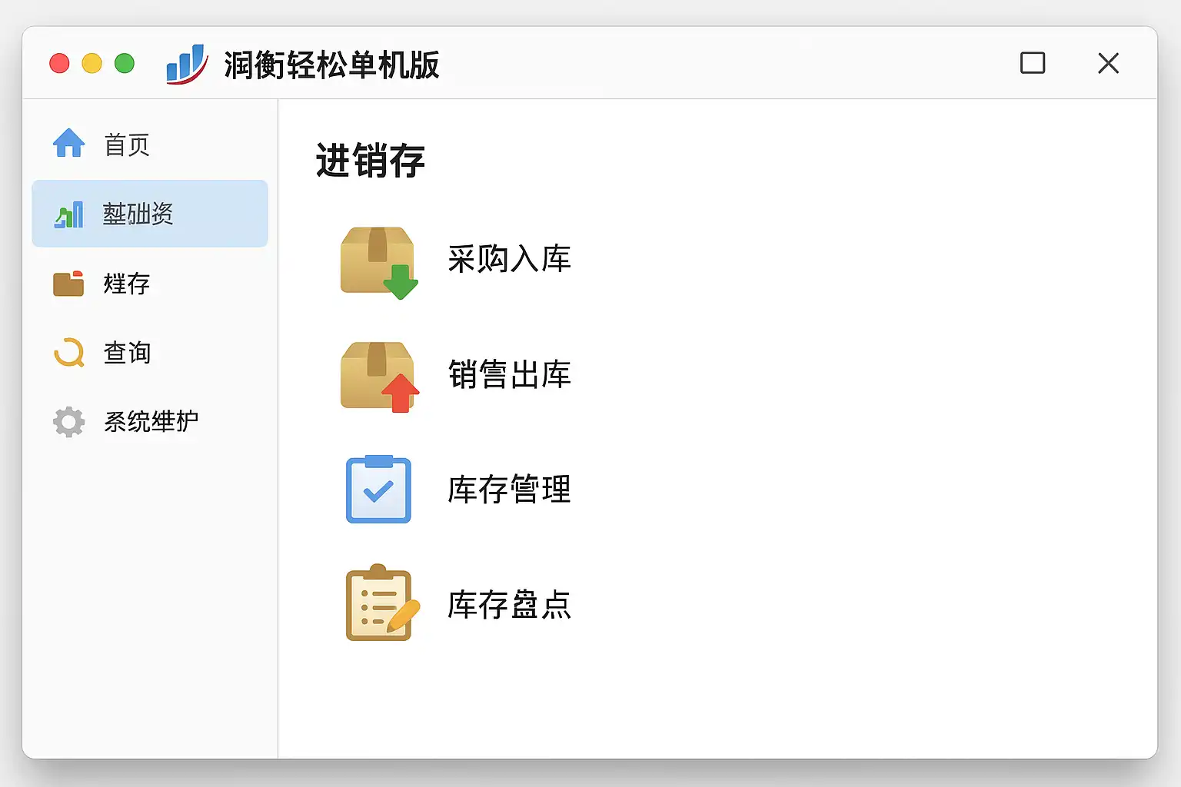Click the app logo in the title bar
The width and height of the screenshot is (1181, 787).
tap(187, 64)
